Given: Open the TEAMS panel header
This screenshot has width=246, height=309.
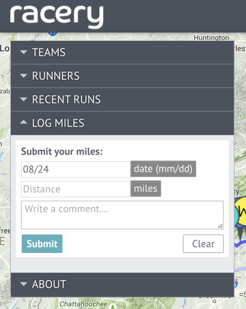Looking at the screenshot, I should [123, 53].
